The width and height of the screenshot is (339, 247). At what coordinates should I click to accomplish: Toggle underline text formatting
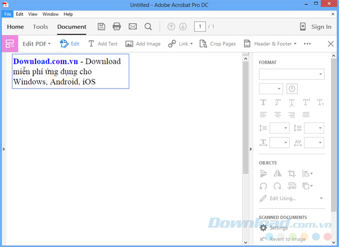292,102
